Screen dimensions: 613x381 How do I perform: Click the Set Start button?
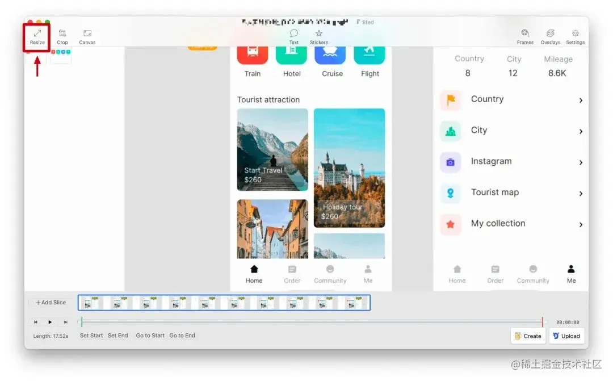click(91, 335)
